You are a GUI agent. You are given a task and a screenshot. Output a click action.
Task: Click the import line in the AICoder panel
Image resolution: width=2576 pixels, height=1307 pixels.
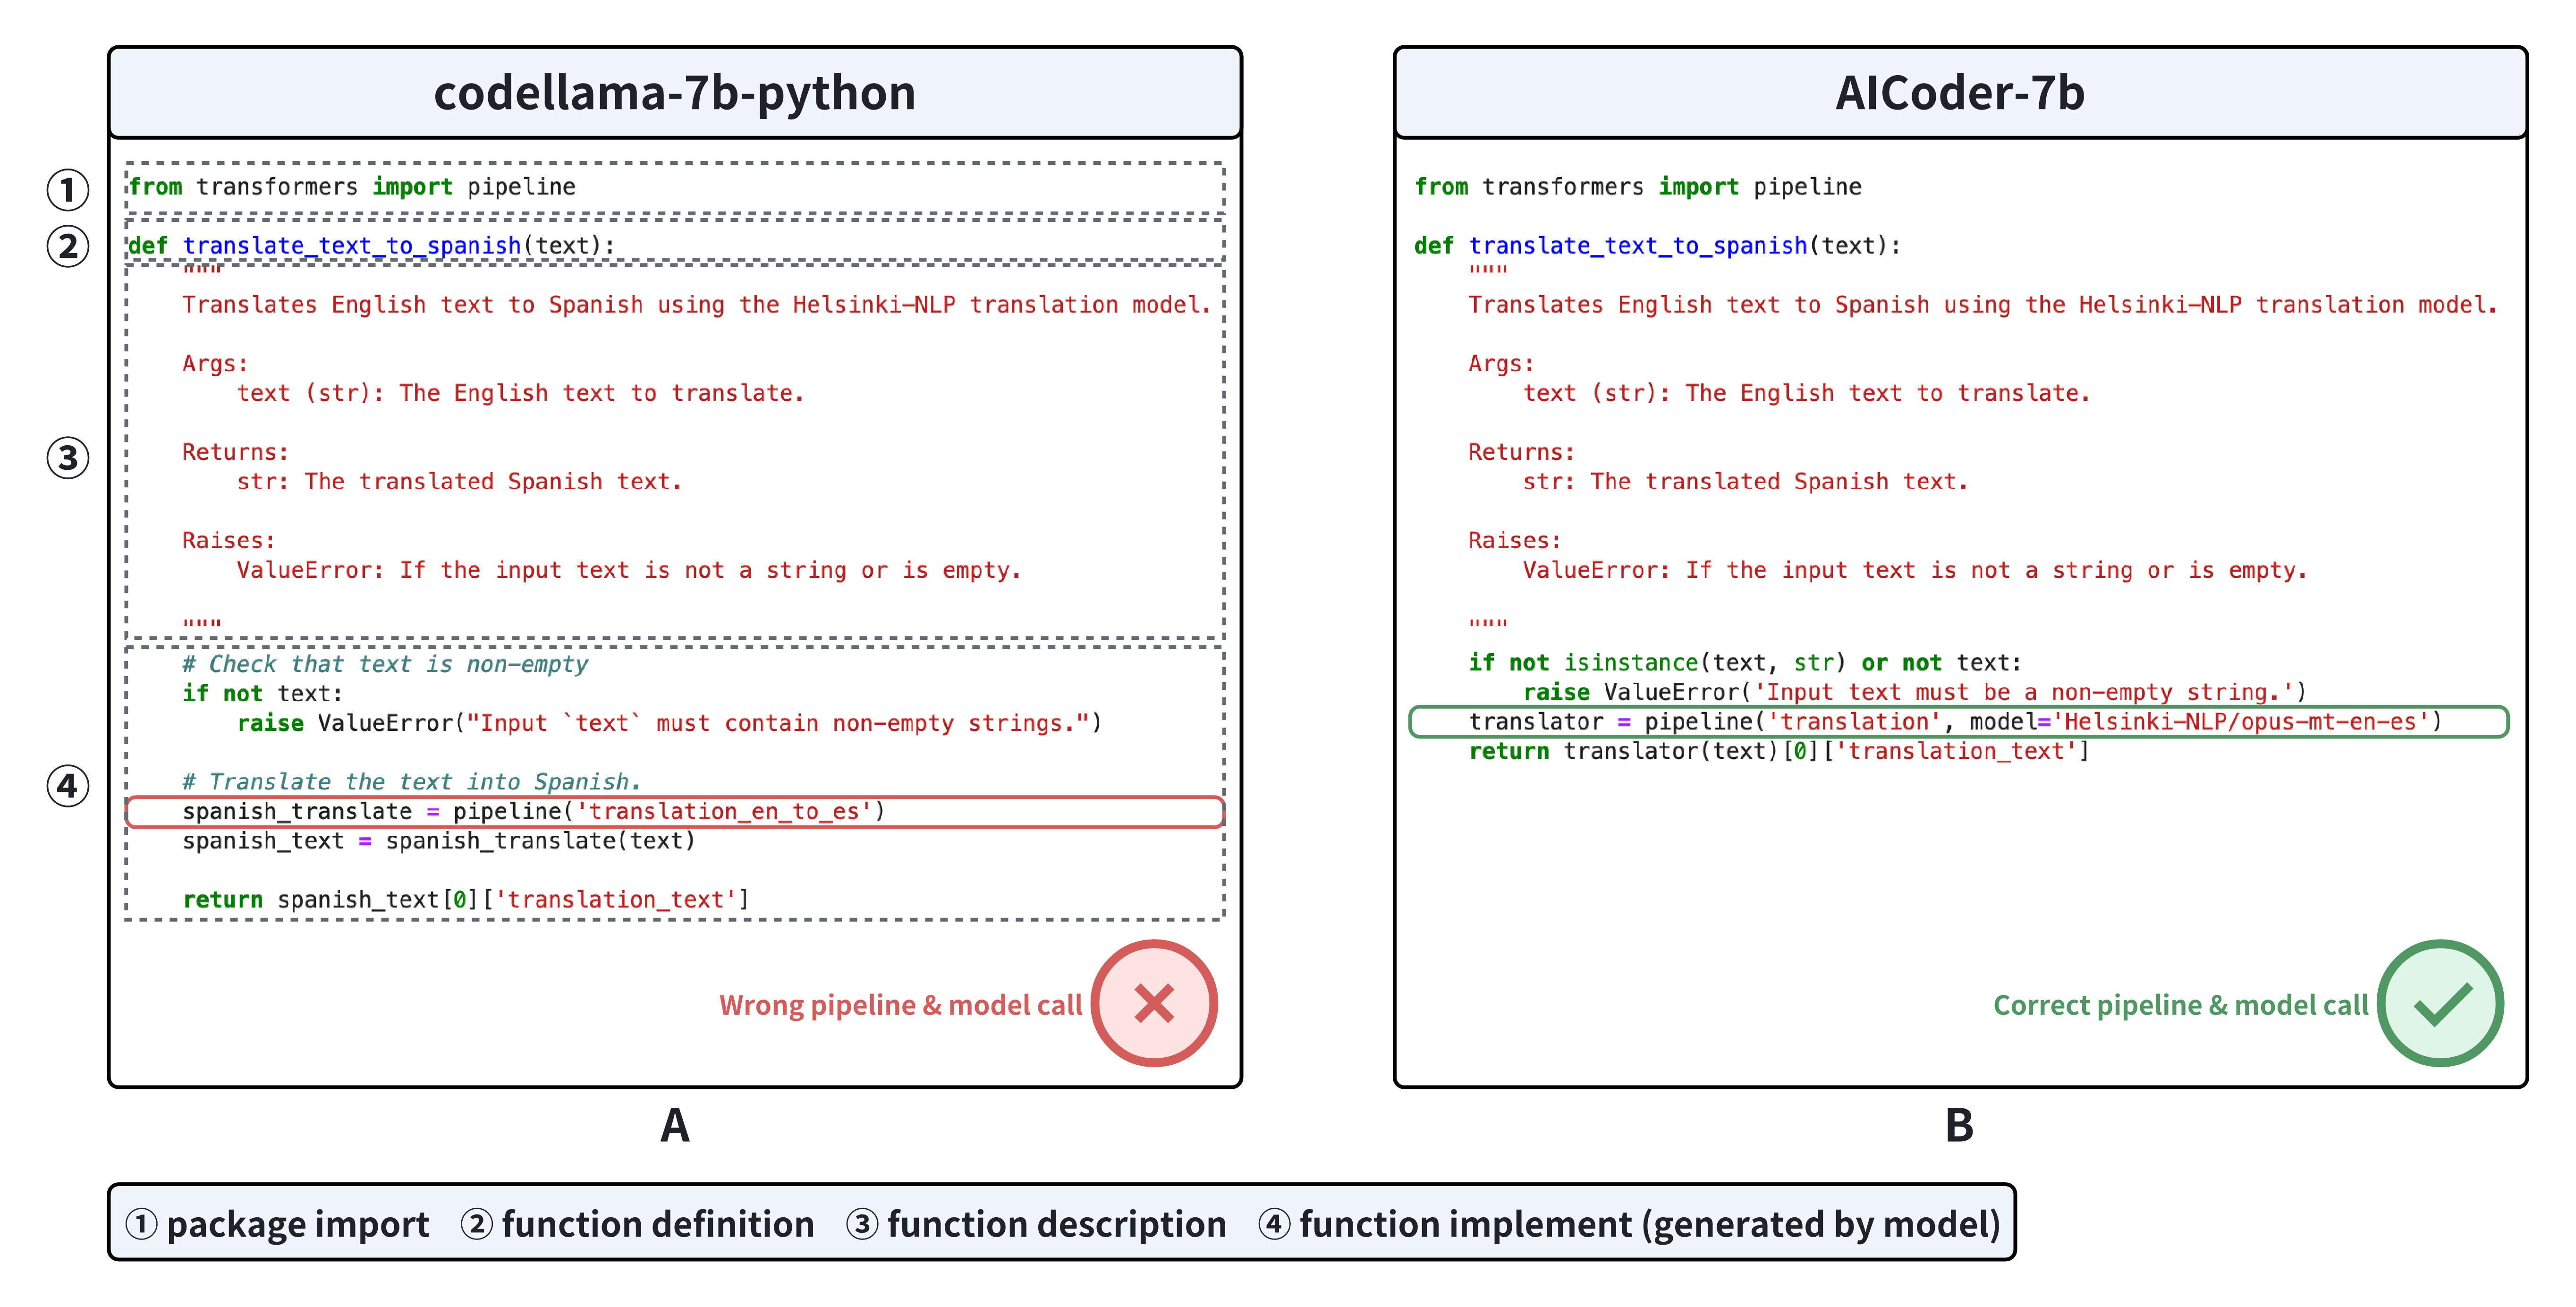[x=1638, y=187]
